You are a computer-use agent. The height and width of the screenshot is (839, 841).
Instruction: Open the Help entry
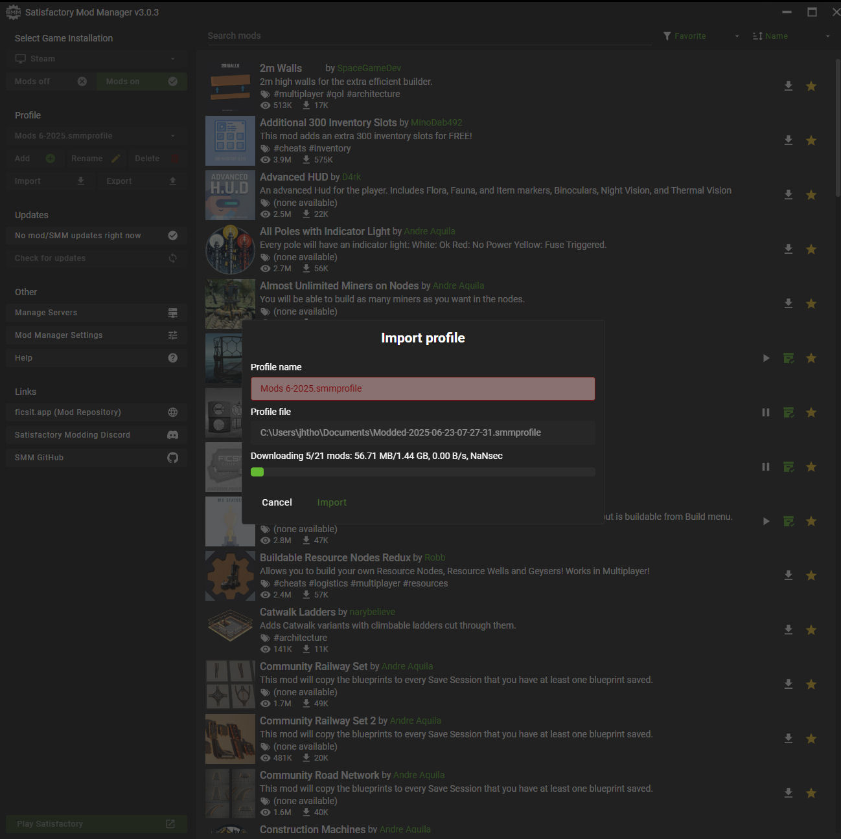pyautogui.click(x=97, y=358)
